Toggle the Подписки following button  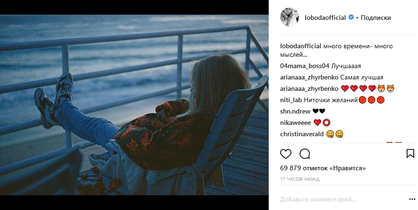[375, 18]
